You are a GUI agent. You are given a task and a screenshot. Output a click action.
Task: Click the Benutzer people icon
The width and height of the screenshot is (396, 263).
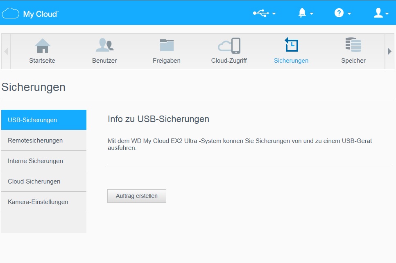tap(104, 46)
